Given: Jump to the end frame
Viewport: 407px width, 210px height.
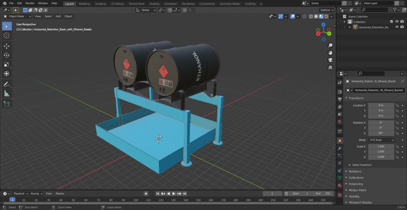Looking at the screenshot, I should pos(185,194).
